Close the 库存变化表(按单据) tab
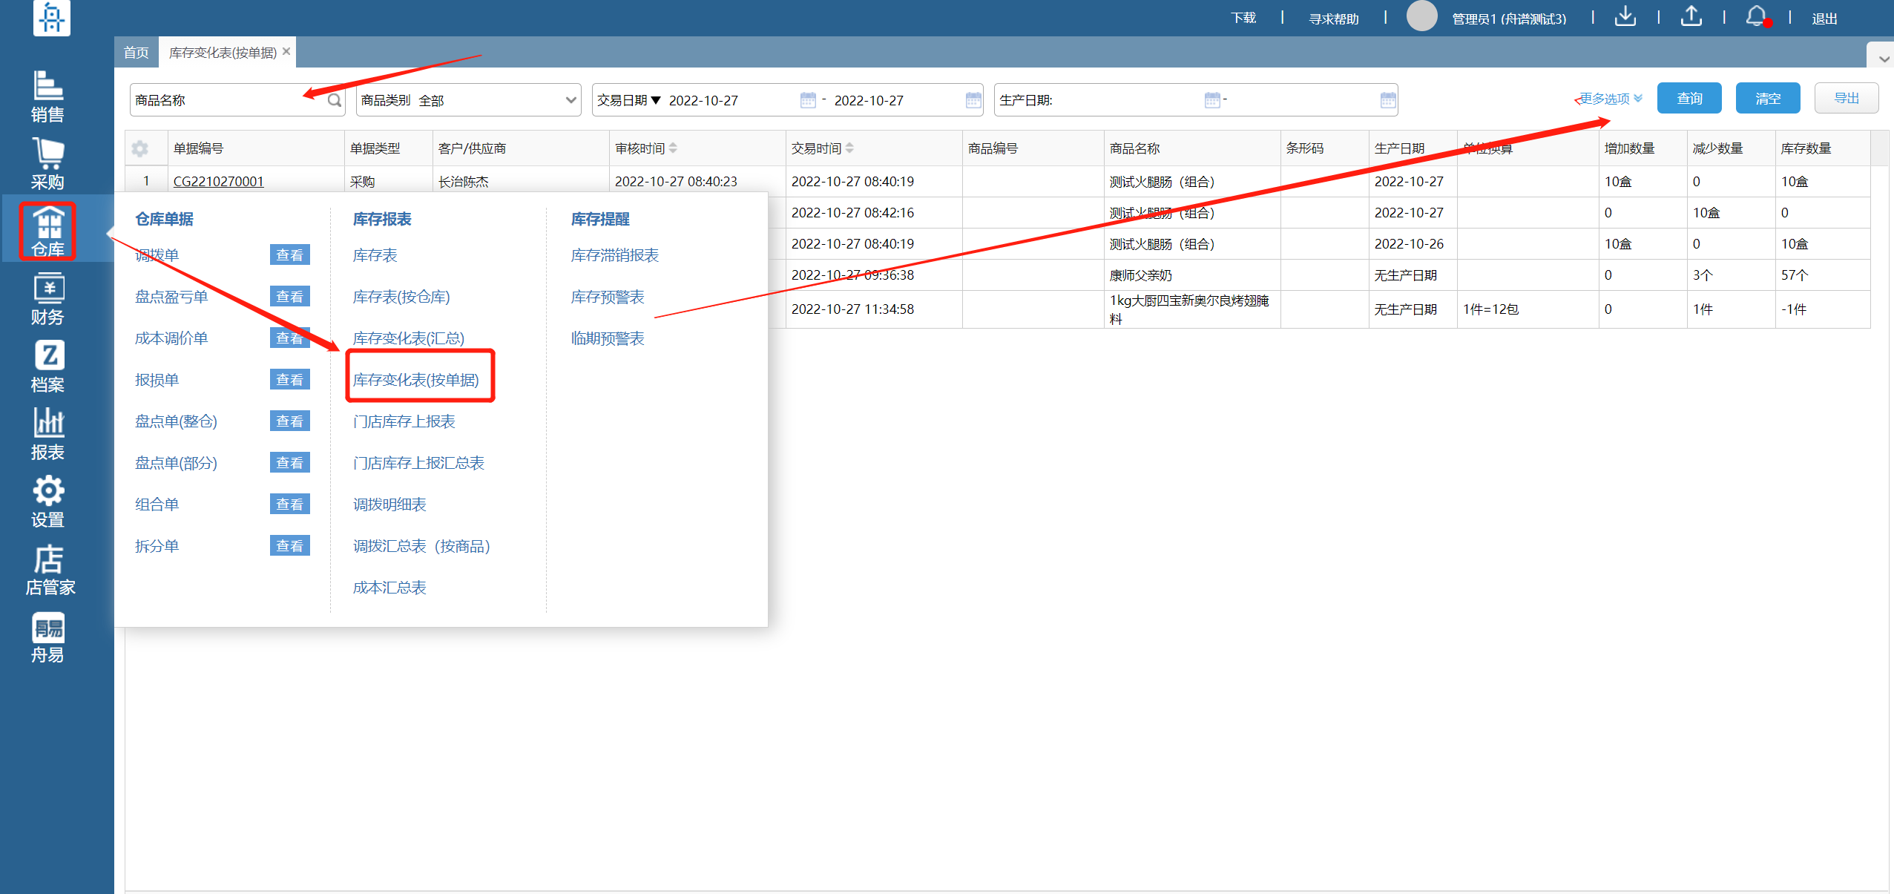 click(286, 51)
